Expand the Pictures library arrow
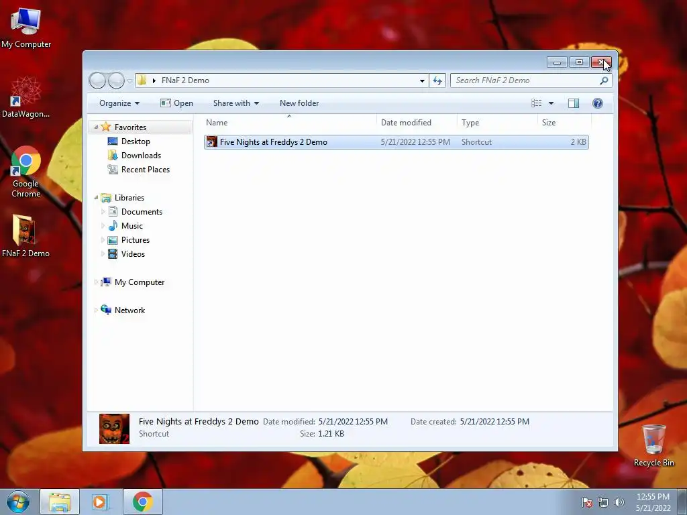 pos(103,240)
